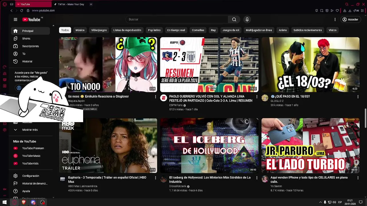Open Suscripciones in the sidebar
The width and height of the screenshot is (367, 206).
pos(30,46)
